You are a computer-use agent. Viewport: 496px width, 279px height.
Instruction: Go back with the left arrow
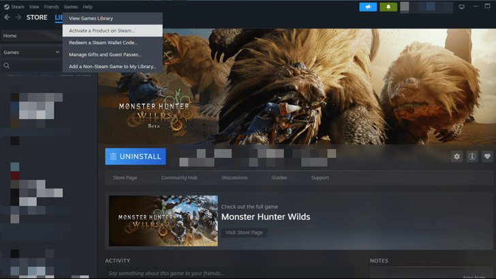point(7,18)
